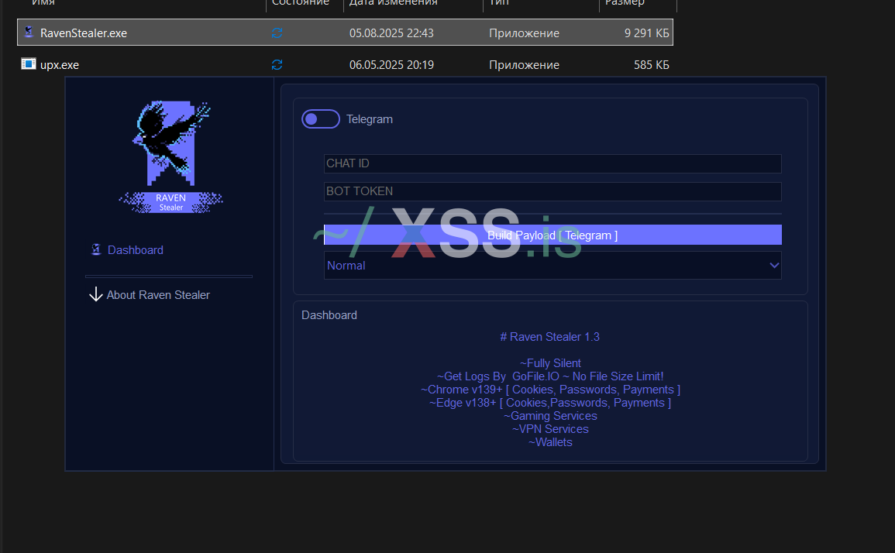This screenshot has width=895, height=553.
Task: Click the RavenStealer.exe file icon in Explorer
Action: tap(29, 33)
